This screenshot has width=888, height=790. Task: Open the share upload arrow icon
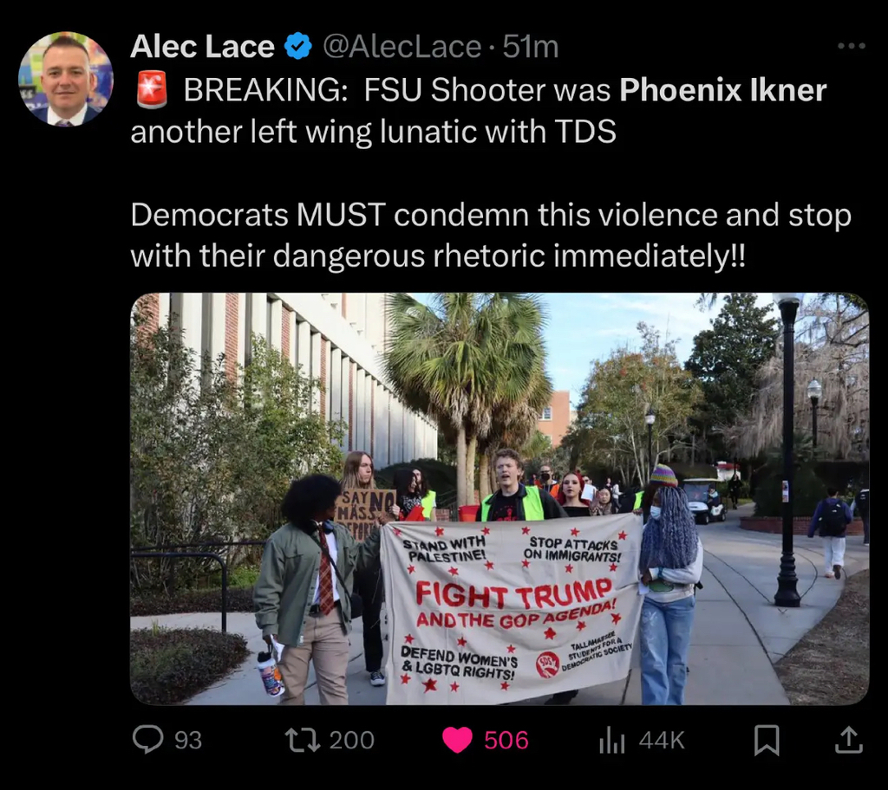[x=849, y=741]
